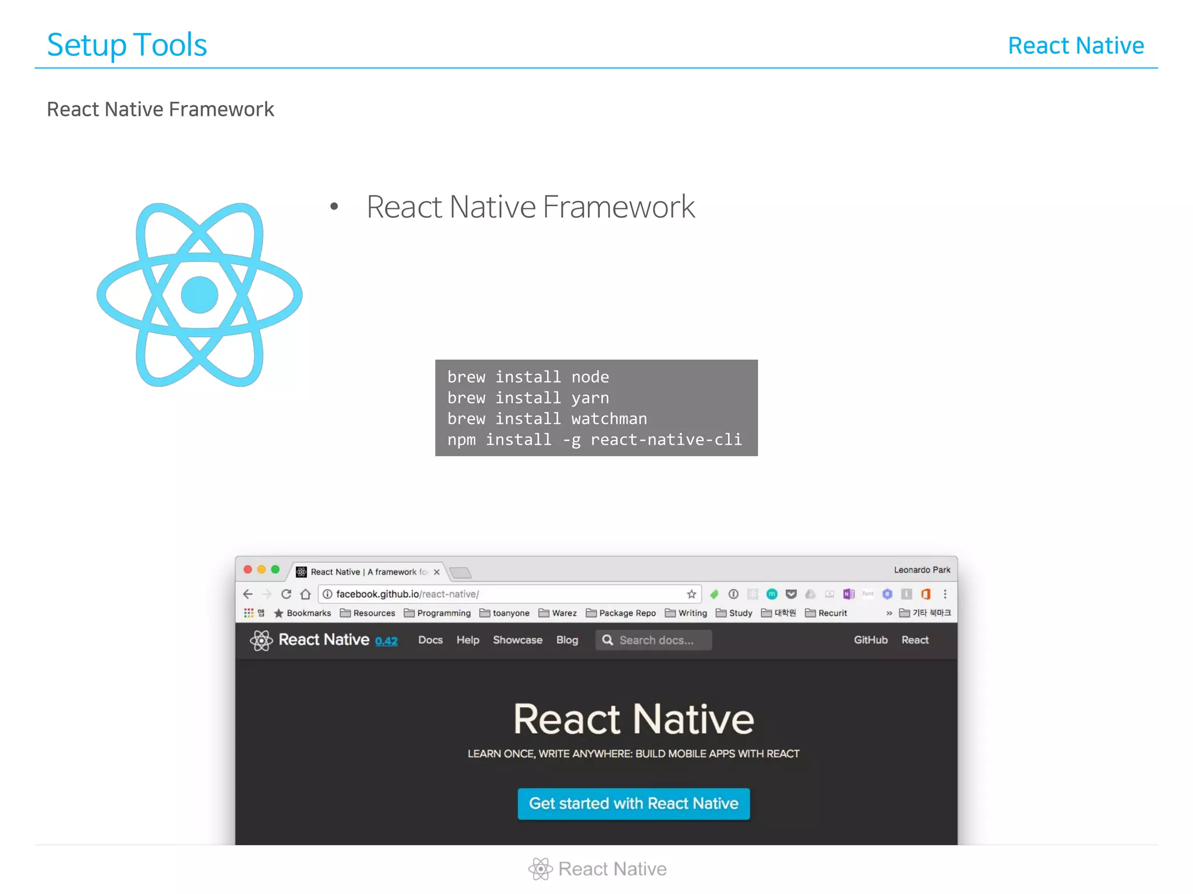Open the 기타 북마크 folder

click(925, 613)
